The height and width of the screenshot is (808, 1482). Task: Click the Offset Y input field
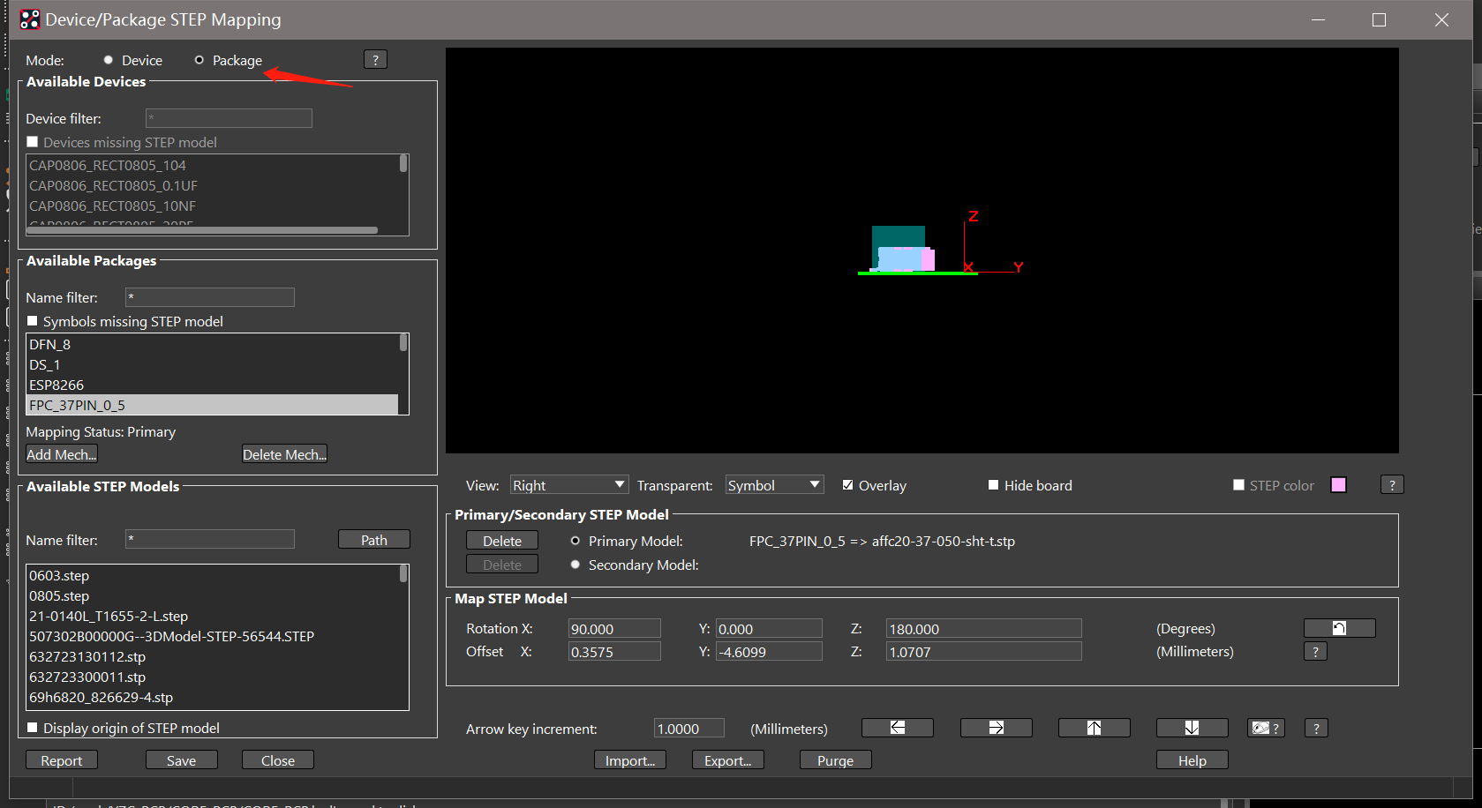769,652
